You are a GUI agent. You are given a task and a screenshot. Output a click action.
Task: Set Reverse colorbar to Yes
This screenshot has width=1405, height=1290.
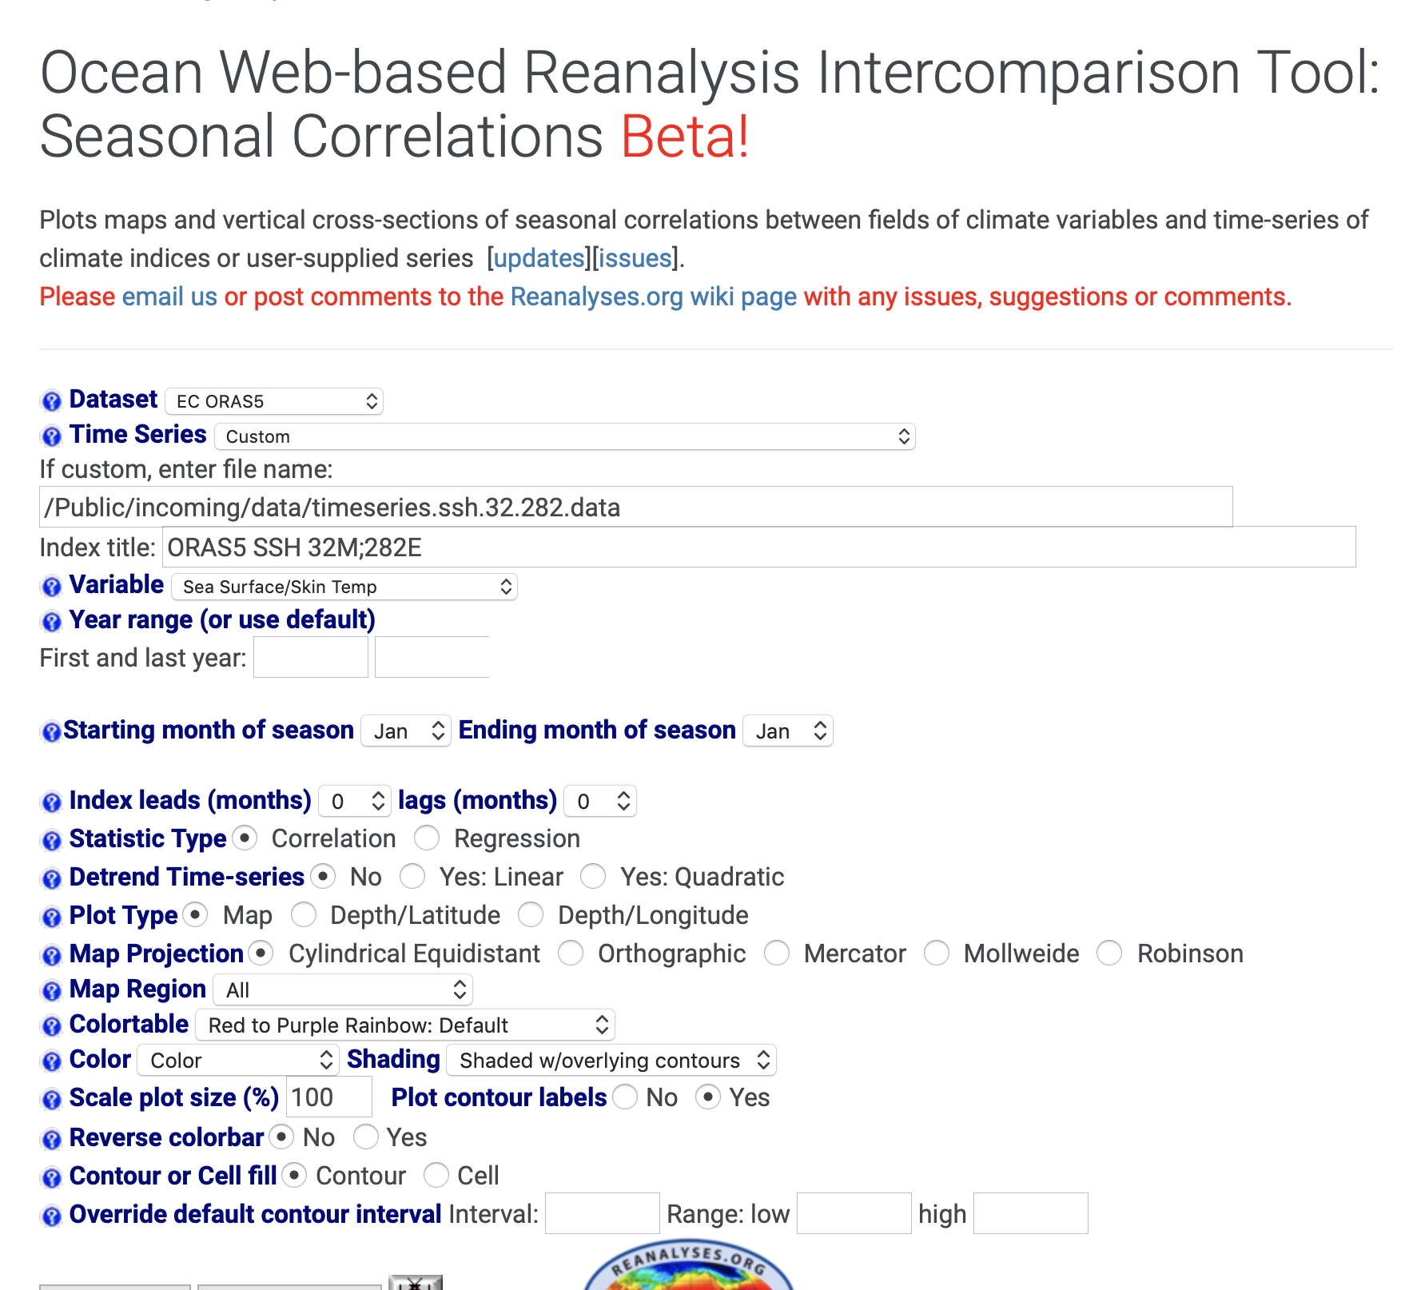[x=365, y=1136]
